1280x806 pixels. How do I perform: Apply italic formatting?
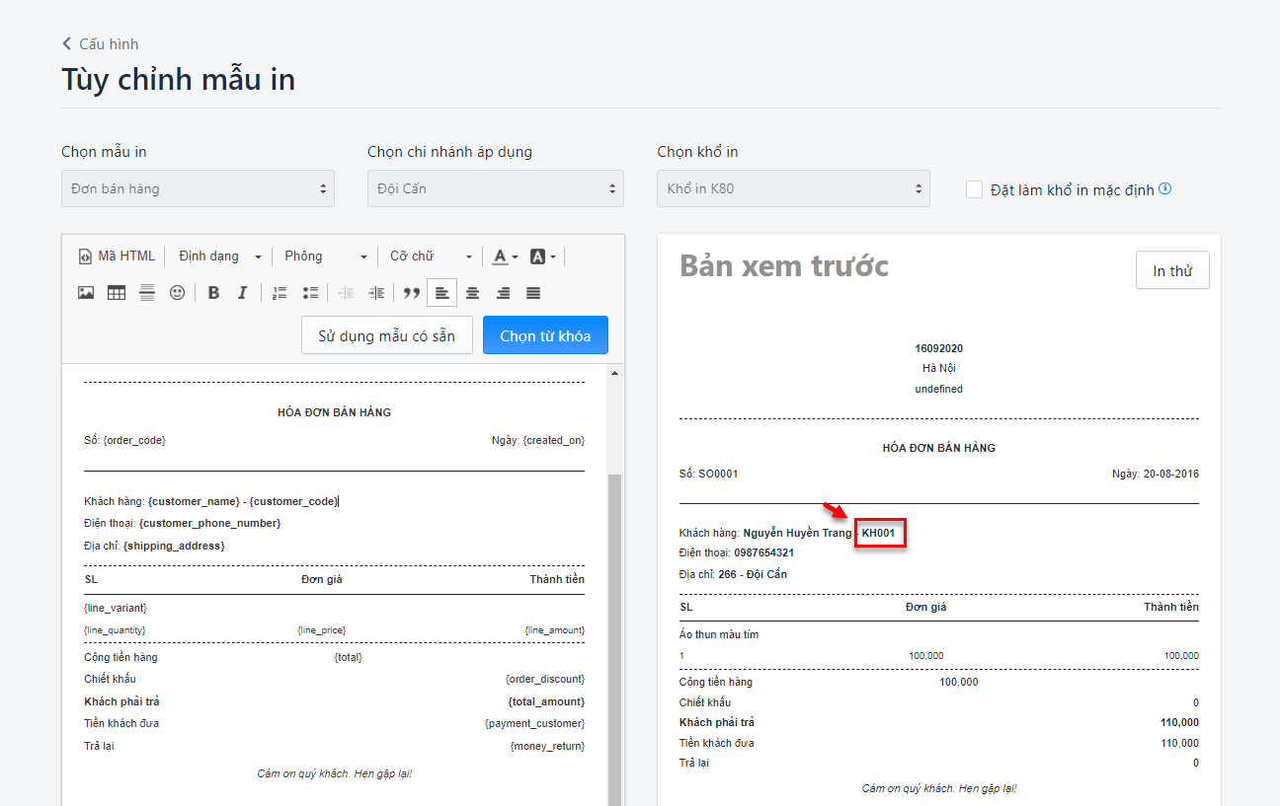point(242,293)
